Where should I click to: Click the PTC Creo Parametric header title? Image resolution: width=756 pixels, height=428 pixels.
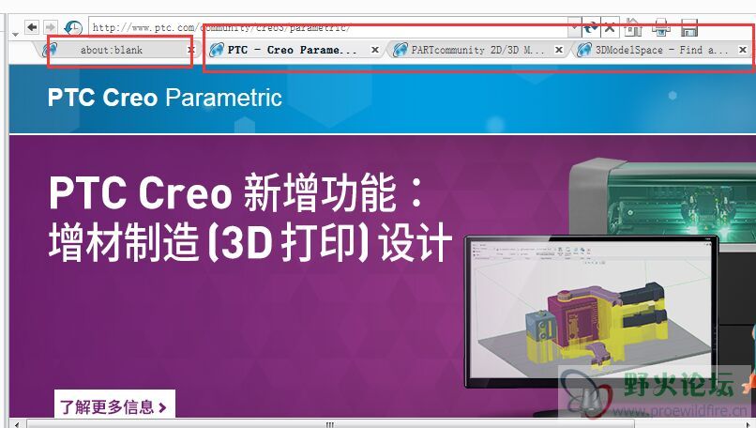(x=164, y=98)
